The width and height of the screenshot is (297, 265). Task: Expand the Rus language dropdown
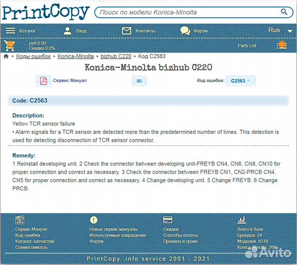280,30
